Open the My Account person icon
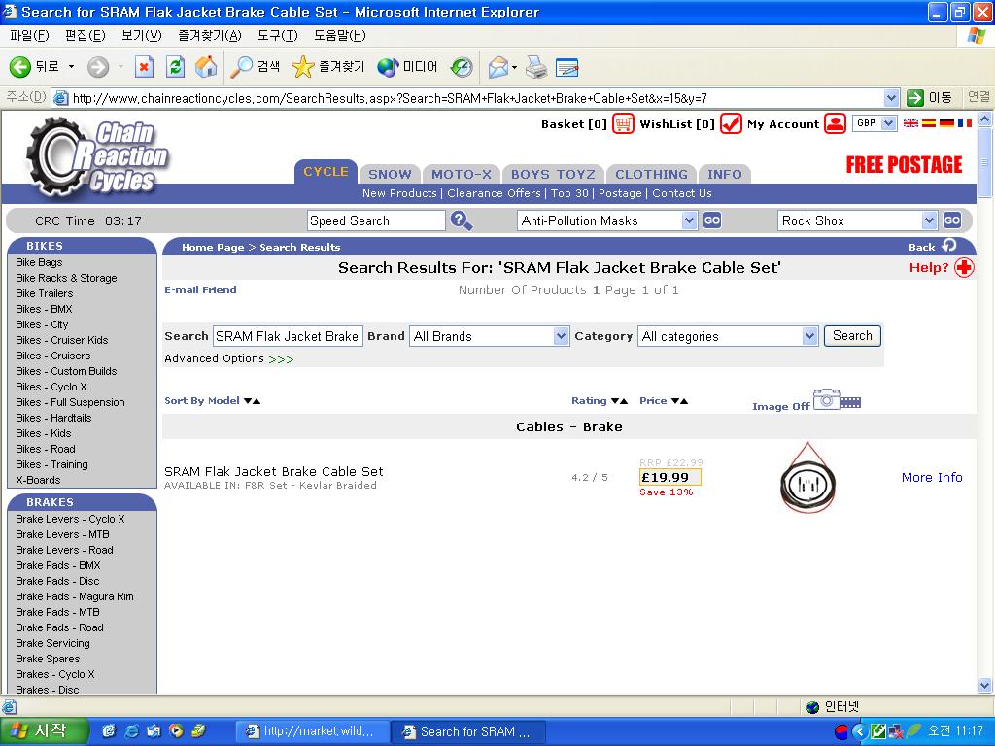This screenshot has width=995, height=746. pos(835,123)
